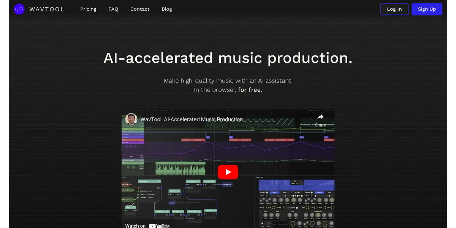This screenshot has width=456, height=228.
Task: Expand the chevron under the Channel Strip node
Action: pyautogui.click(x=209, y=187)
